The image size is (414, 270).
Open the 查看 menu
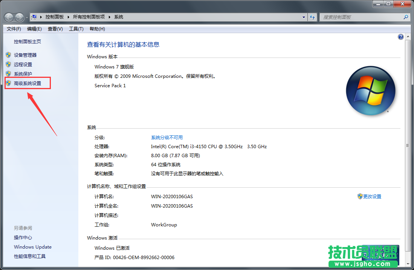(55, 29)
